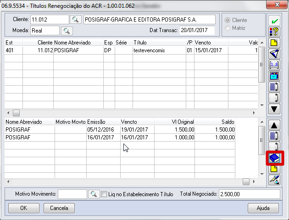Click the Cliente code input field
The height and width of the screenshot is (220, 289).
click(x=50, y=20)
